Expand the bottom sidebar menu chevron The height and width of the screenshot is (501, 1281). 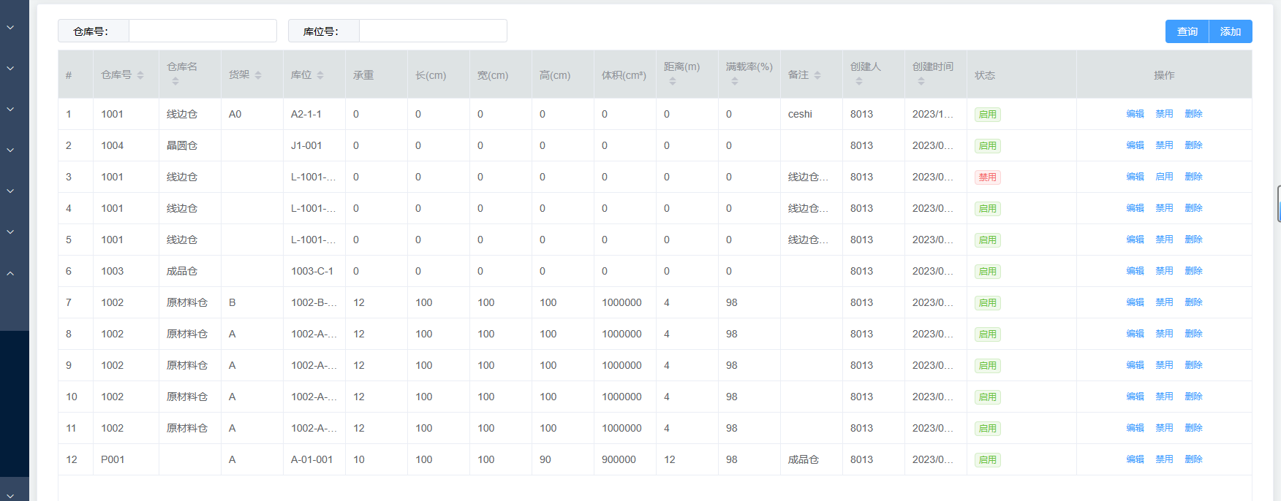pos(10,495)
